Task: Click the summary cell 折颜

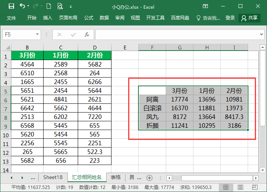Action: pos(152,125)
